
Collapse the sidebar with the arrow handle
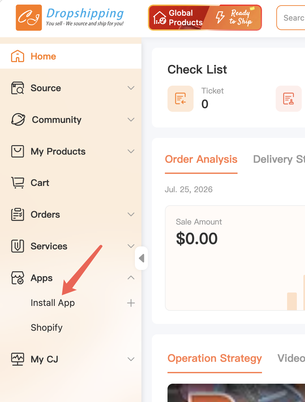coord(141,258)
